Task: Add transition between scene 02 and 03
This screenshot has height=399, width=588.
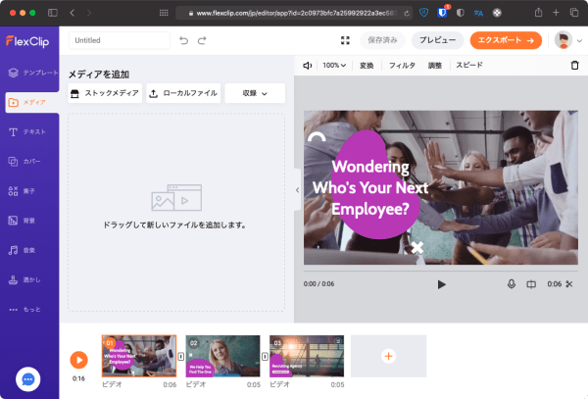Action: pyautogui.click(x=265, y=356)
